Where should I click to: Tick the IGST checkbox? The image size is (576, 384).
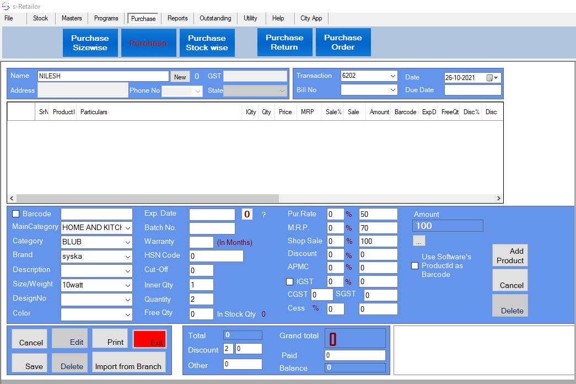[x=290, y=282]
